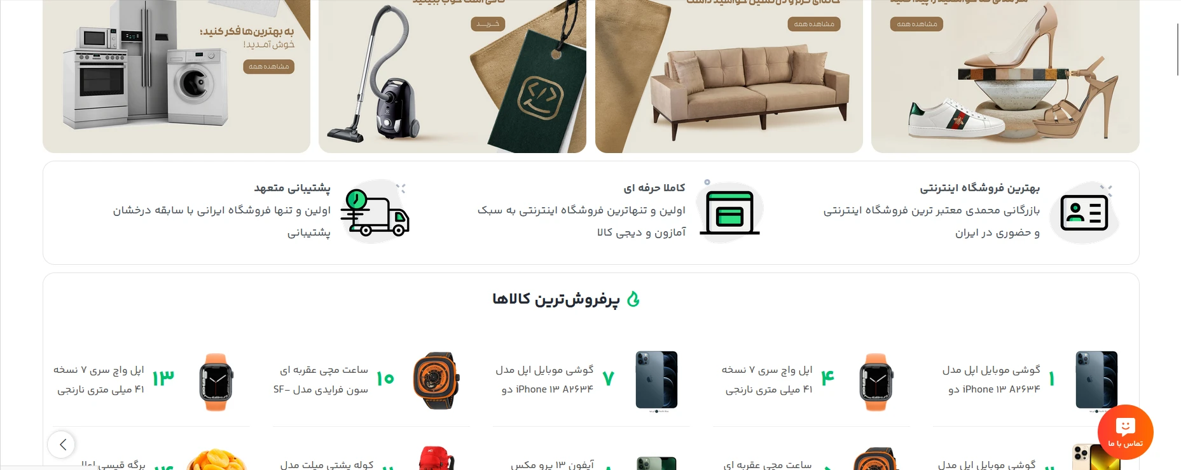Click the 'کاملا حرفه ای' heading
The height and width of the screenshot is (470, 1181).
[x=654, y=188]
